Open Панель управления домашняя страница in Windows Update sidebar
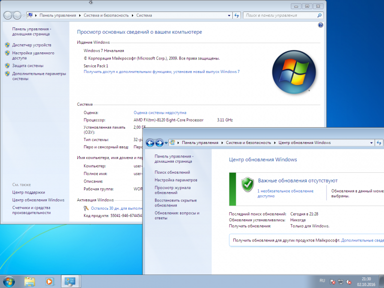The width and height of the screenshot is (384, 288). click(174, 159)
